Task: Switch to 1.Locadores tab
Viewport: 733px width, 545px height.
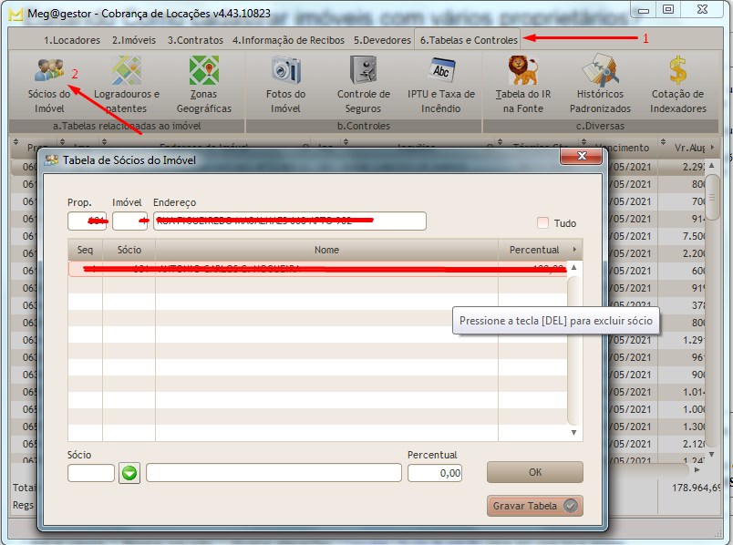Action: 73,40
